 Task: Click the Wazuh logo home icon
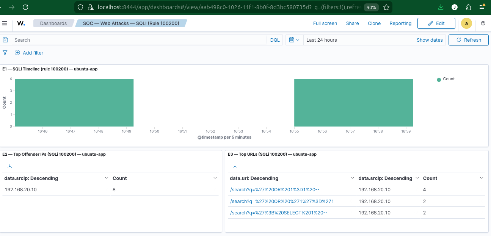(x=21, y=23)
